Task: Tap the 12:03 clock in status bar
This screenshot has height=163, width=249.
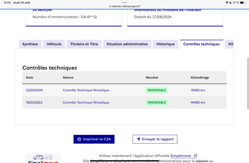Action: [7, 2]
